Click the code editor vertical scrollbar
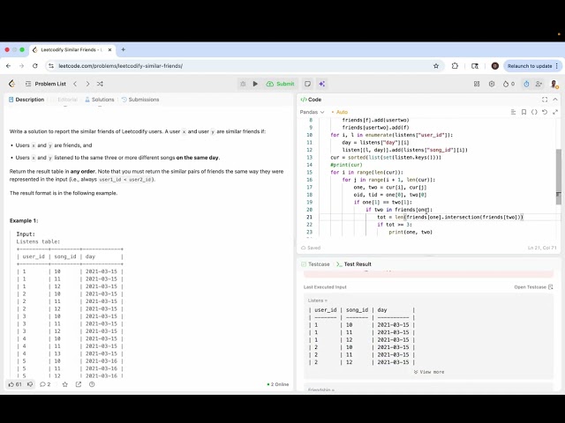Viewport: 565px width, 423px height. coord(559,176)
